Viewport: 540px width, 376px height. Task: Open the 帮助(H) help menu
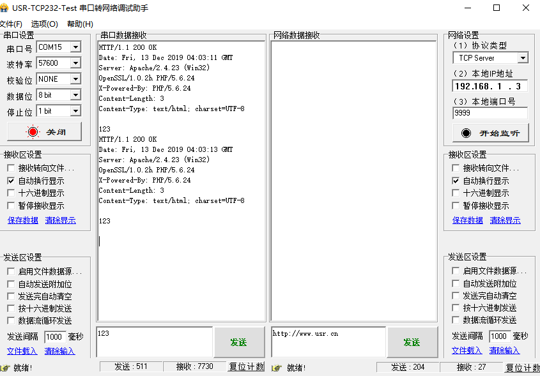[80, 24]
